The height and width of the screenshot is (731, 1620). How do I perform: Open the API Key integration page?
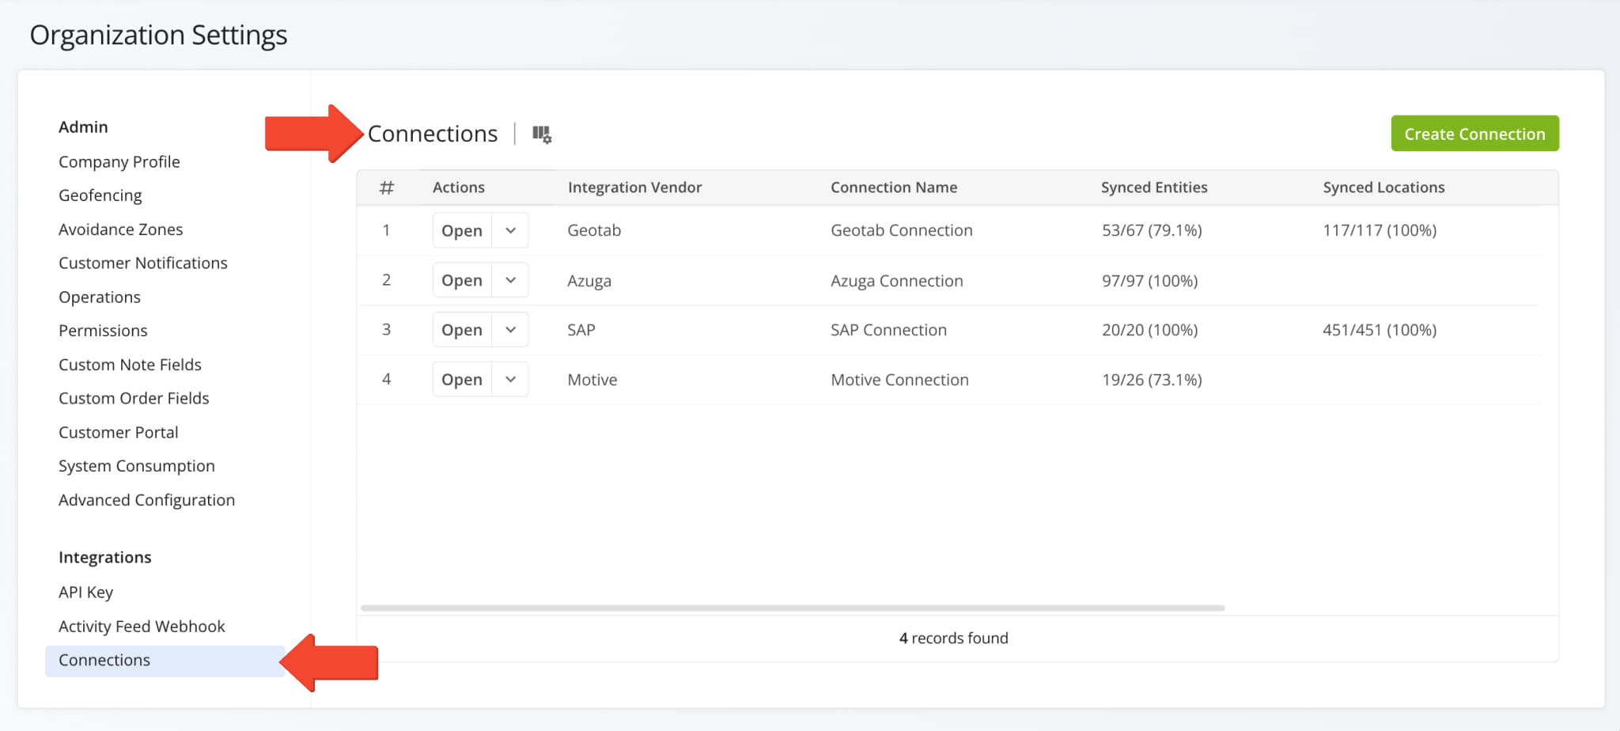coord(86,593)
